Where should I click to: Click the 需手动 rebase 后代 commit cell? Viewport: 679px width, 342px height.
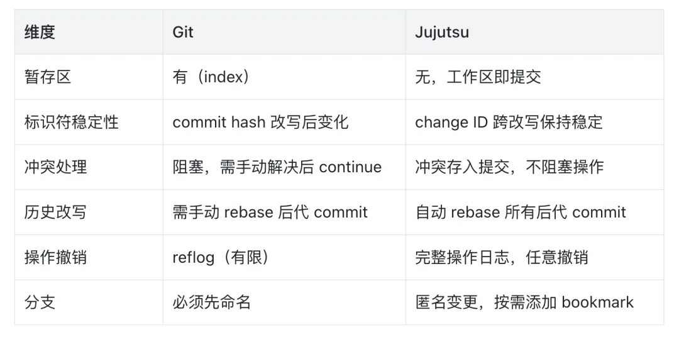tap(270, 212)
